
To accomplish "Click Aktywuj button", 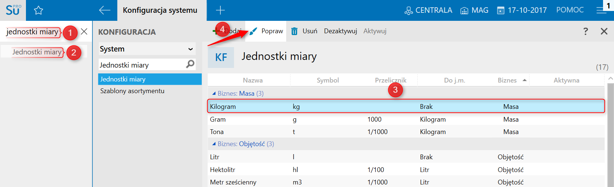I will 375,31.
